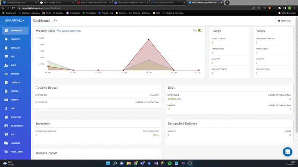Open the Buy cart icon

coord(6,134)
